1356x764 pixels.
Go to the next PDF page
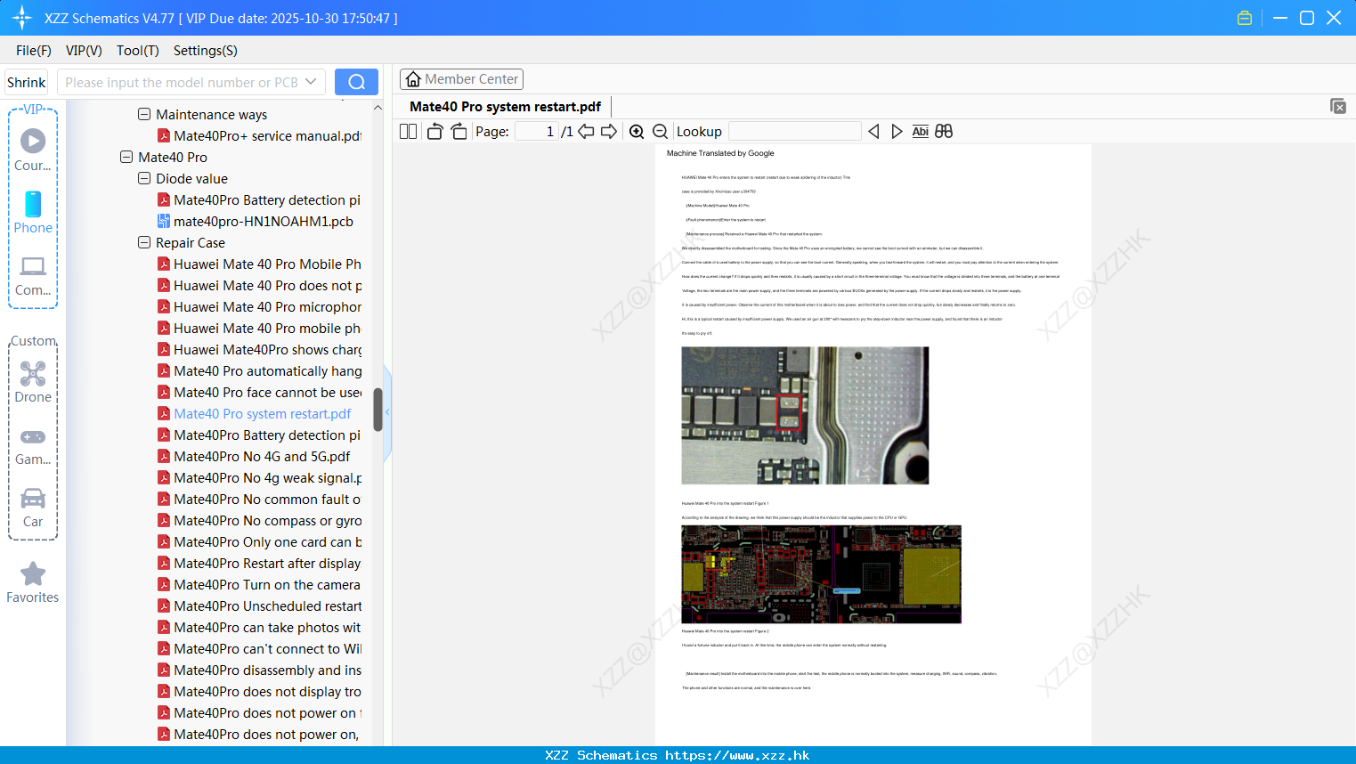[609, 132]
